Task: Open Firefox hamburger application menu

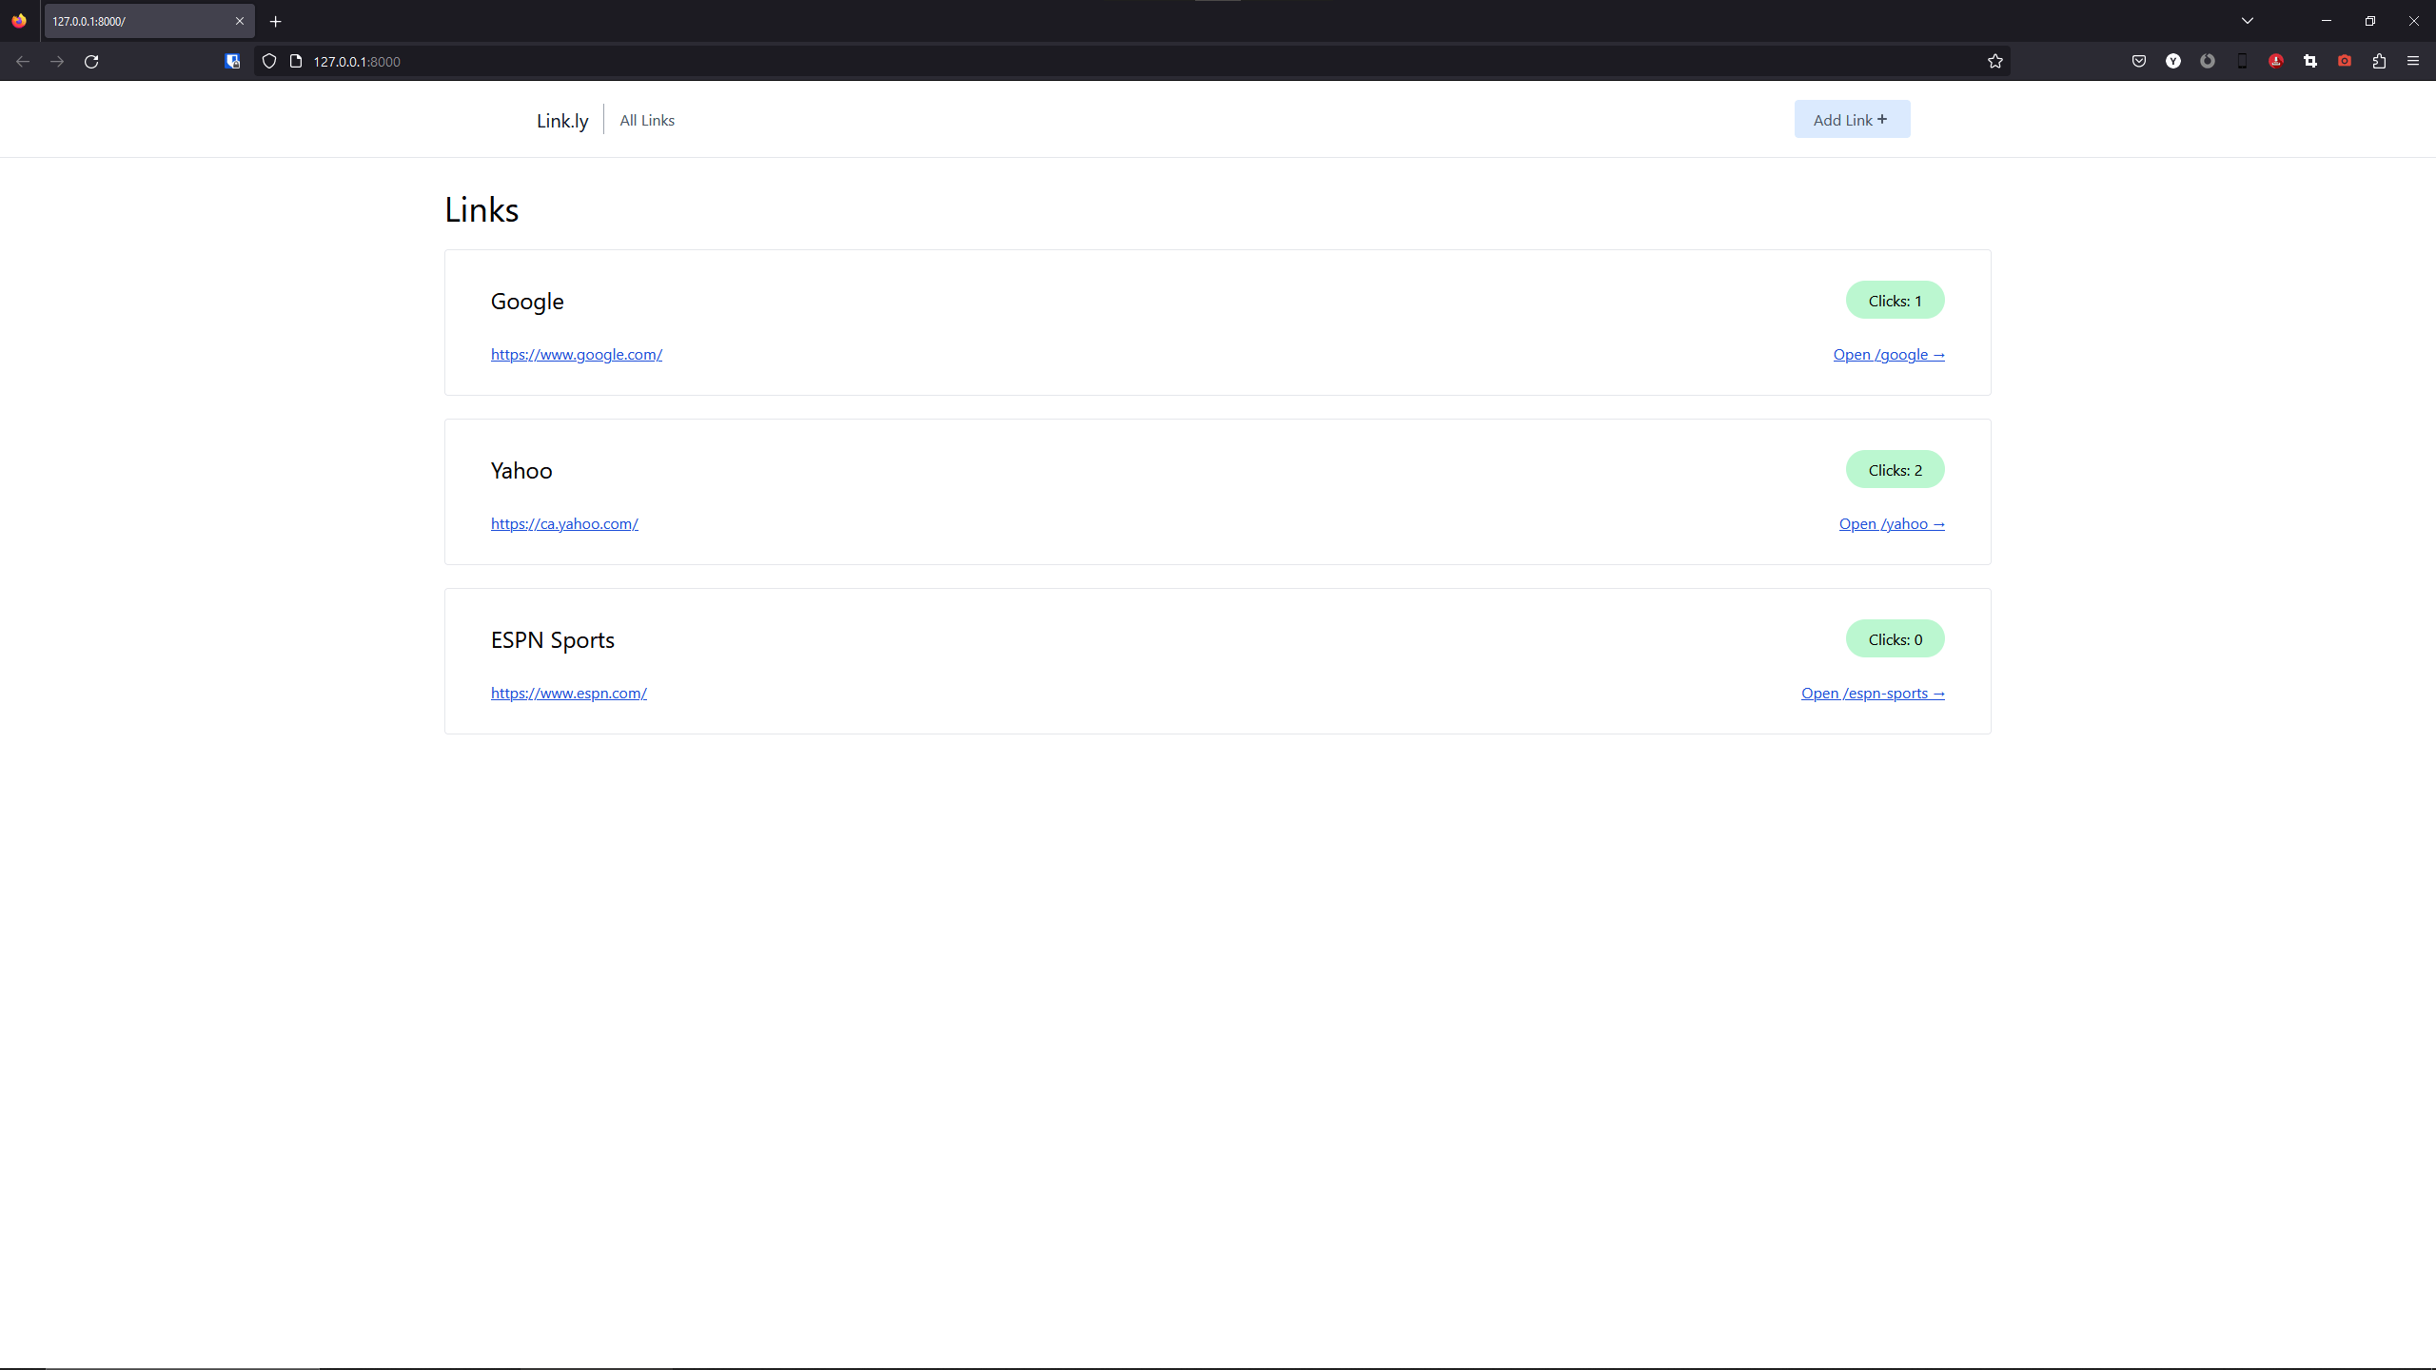Action: [2413, 61]
